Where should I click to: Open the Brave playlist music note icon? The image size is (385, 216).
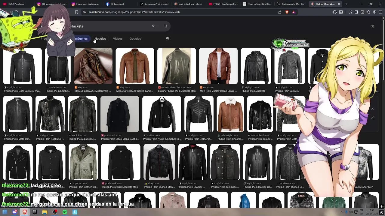pyautogui.click(x=351, y=12)
